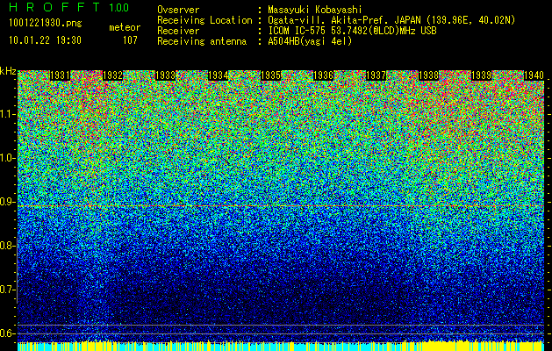Click the HROFFT 1.0.0 title text

click(68, 7)
